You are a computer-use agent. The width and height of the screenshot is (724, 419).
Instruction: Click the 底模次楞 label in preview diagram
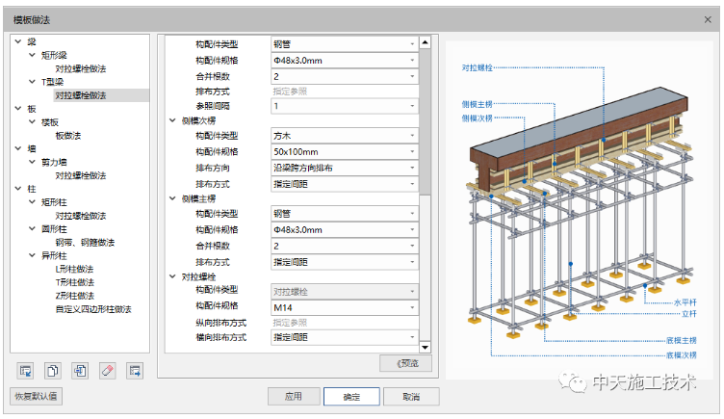682,355
